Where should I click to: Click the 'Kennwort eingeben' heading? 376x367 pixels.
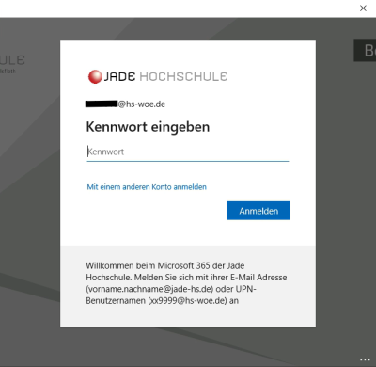point(148,127)
